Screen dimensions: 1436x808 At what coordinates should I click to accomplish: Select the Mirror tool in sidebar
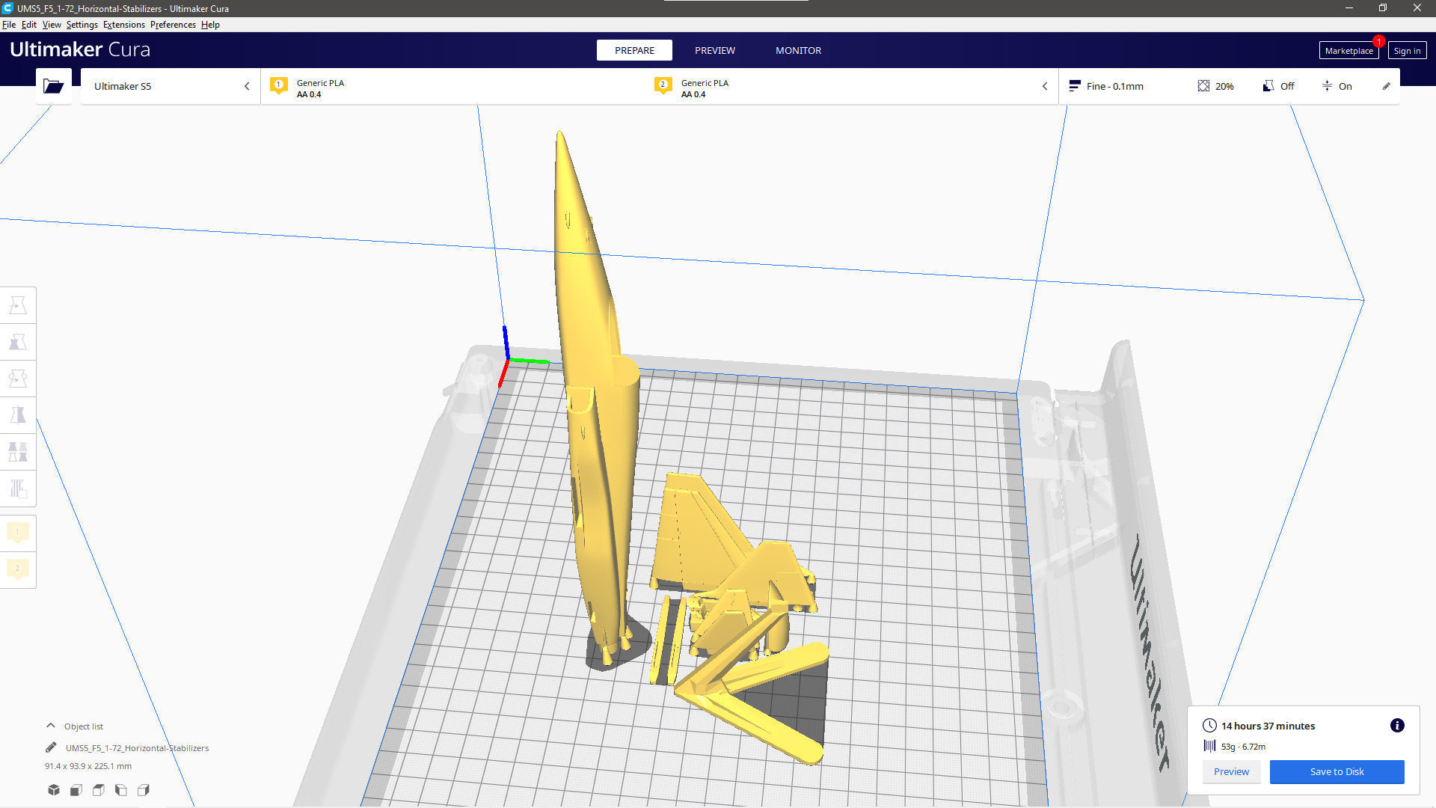(18, 415)
